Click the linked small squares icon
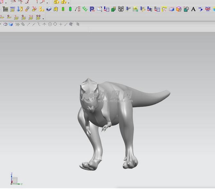Image resolution: width=215 pixels, height=194 pixels. 27,9
